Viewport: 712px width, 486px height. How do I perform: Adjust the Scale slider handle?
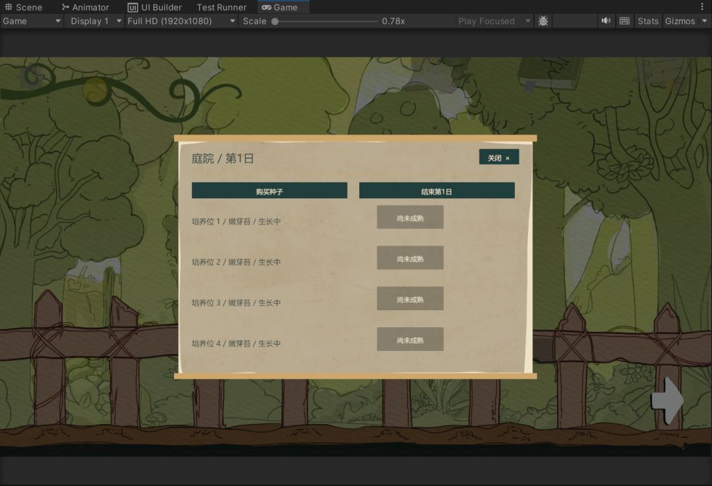pos(275,21)
